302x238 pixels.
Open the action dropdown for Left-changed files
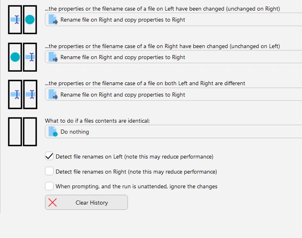174,20
